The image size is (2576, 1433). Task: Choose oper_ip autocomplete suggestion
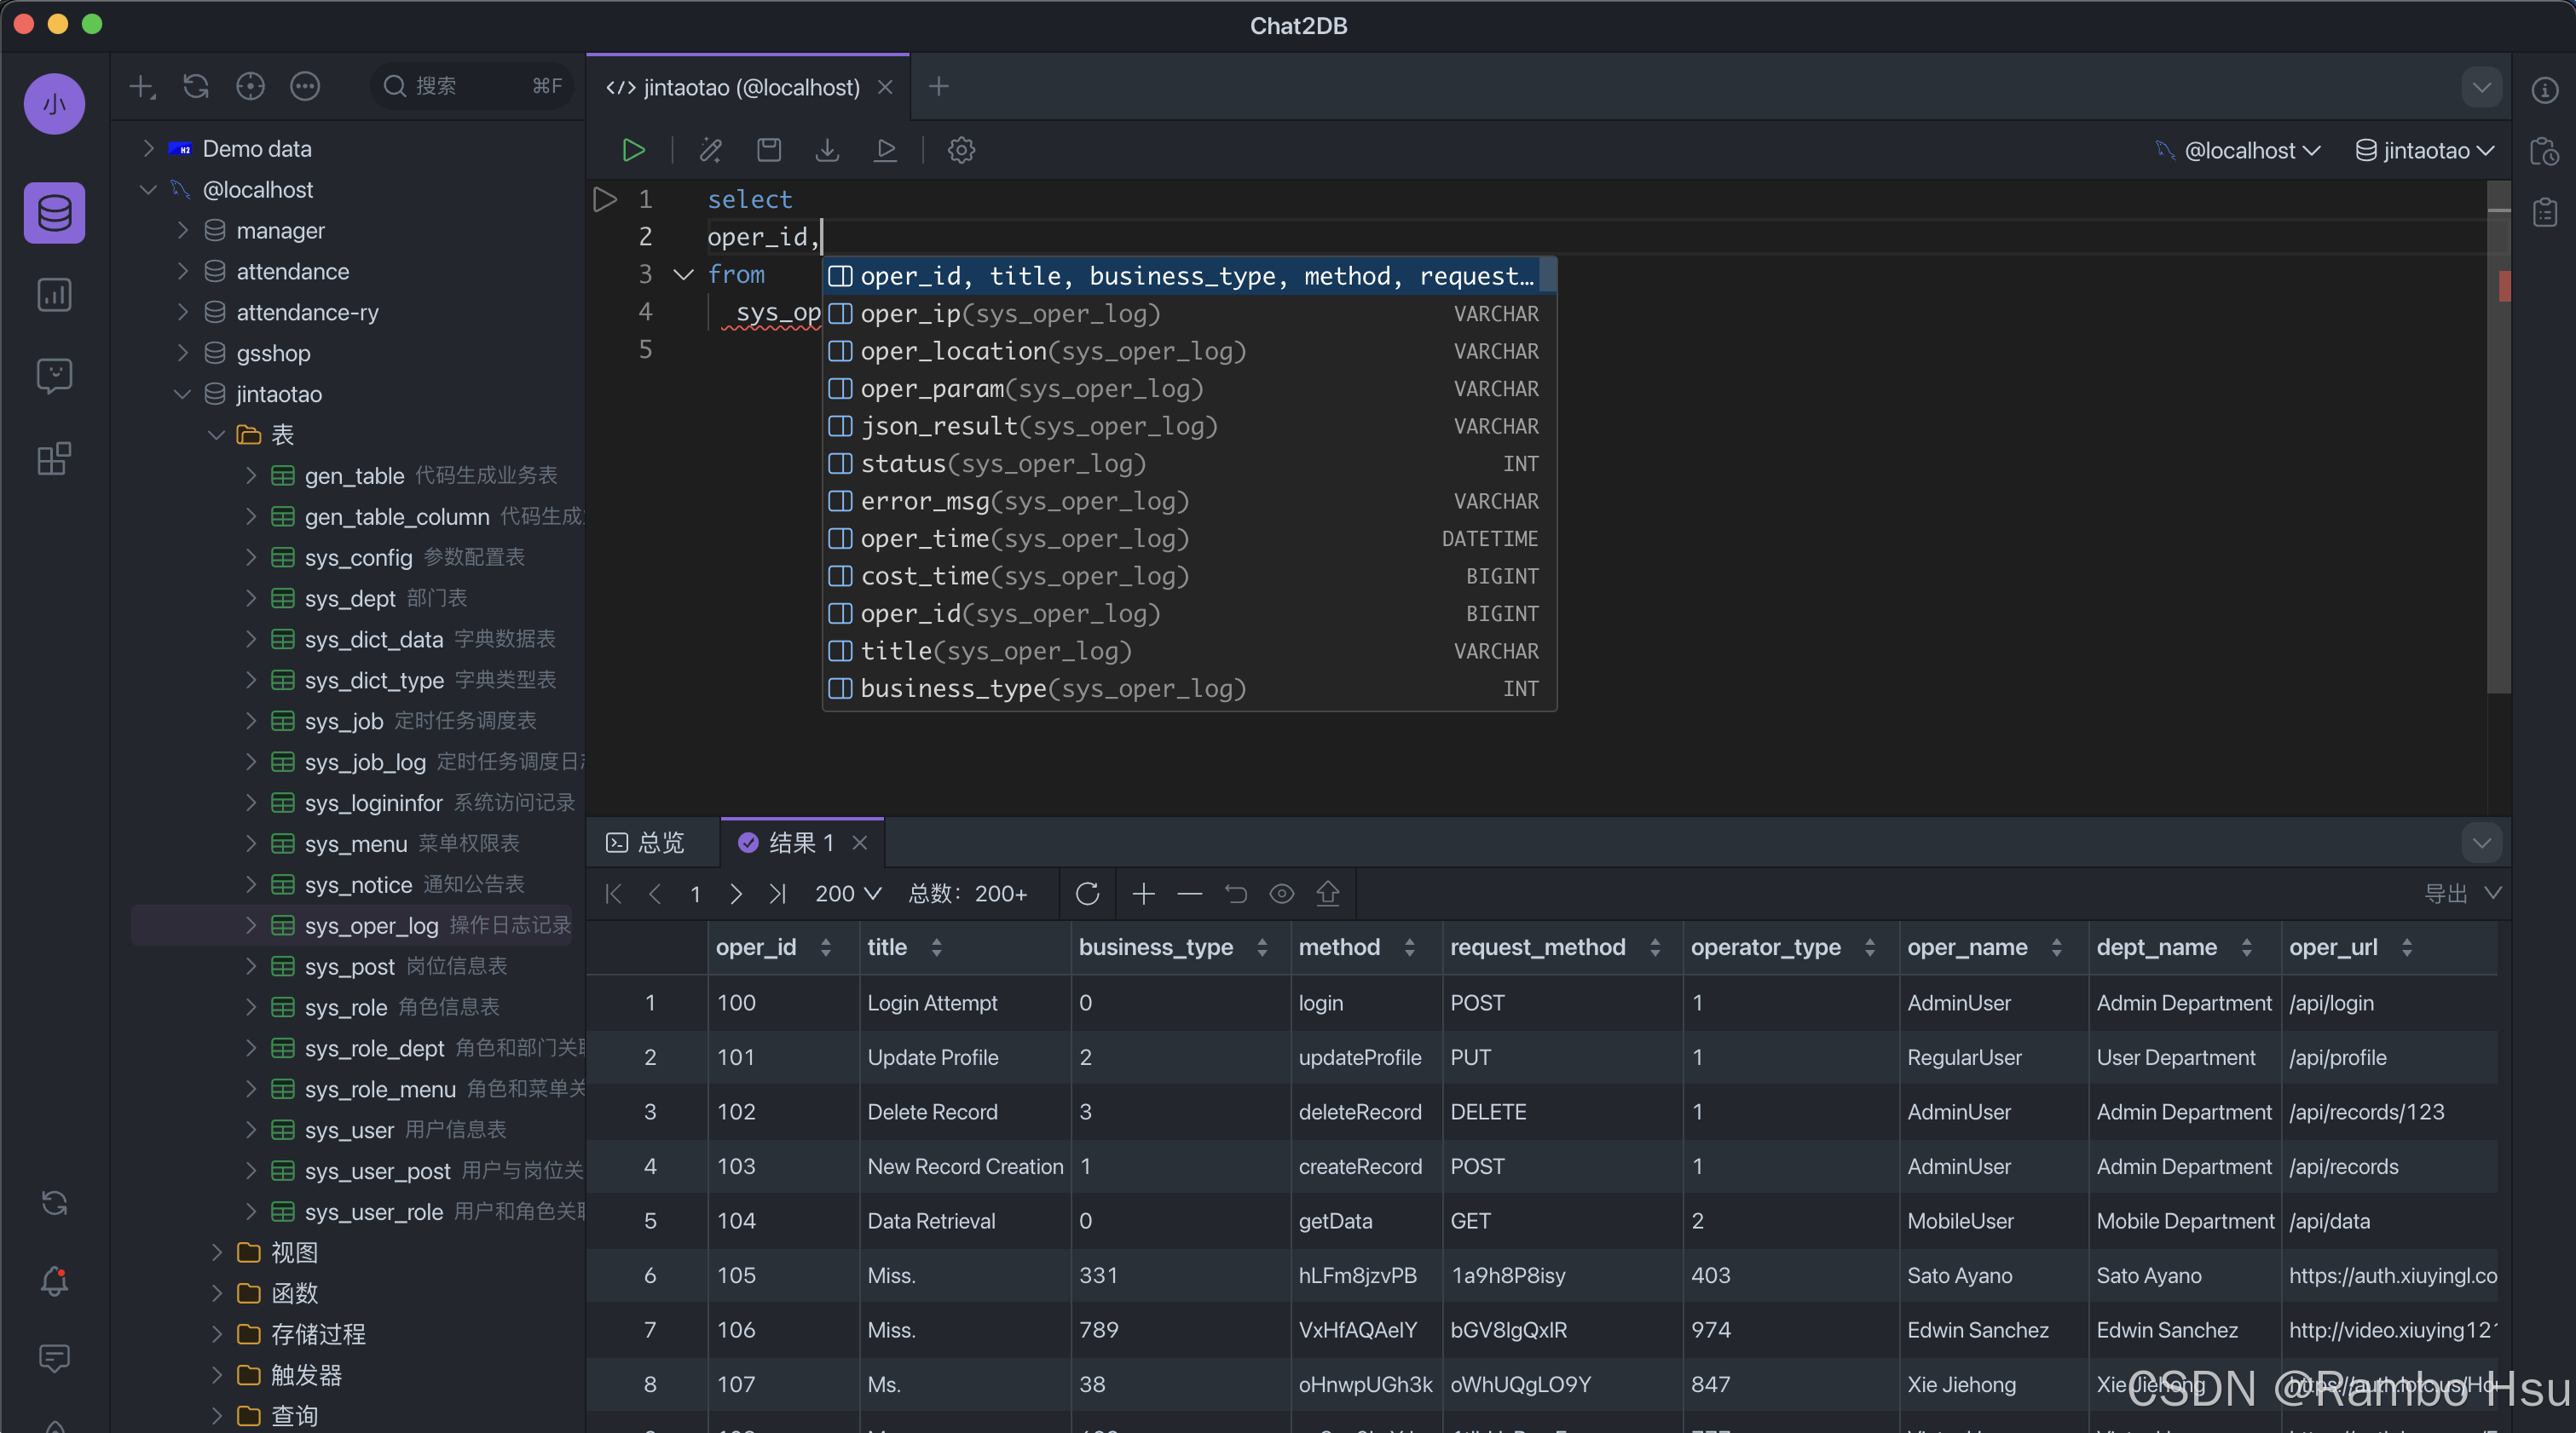(1189, 314)
